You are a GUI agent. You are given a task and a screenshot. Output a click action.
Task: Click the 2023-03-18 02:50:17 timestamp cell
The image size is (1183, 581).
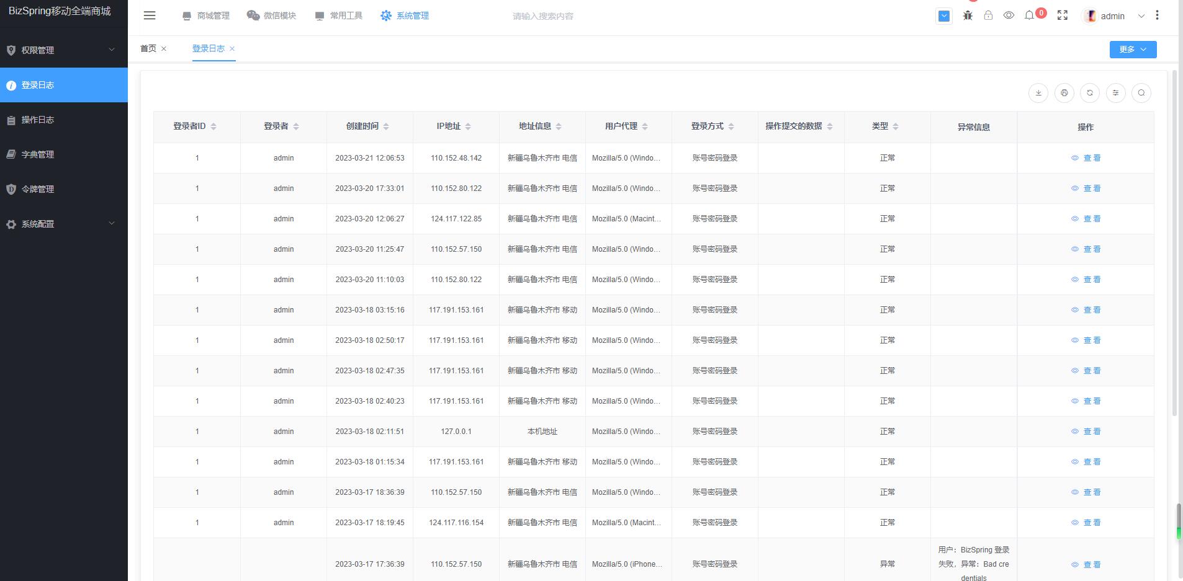point(370,340)
